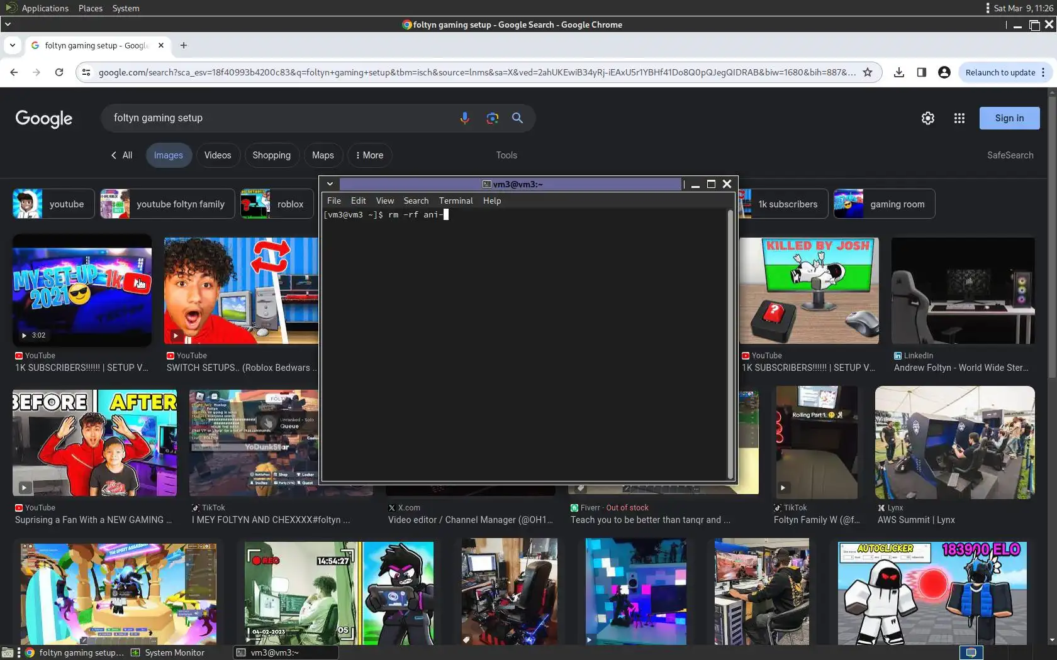Image resolution: width=1057 pixels, height=660 pixels.
Task: Open MY SET-UP 2021 video thumbnail
Action: pos(82,290)
